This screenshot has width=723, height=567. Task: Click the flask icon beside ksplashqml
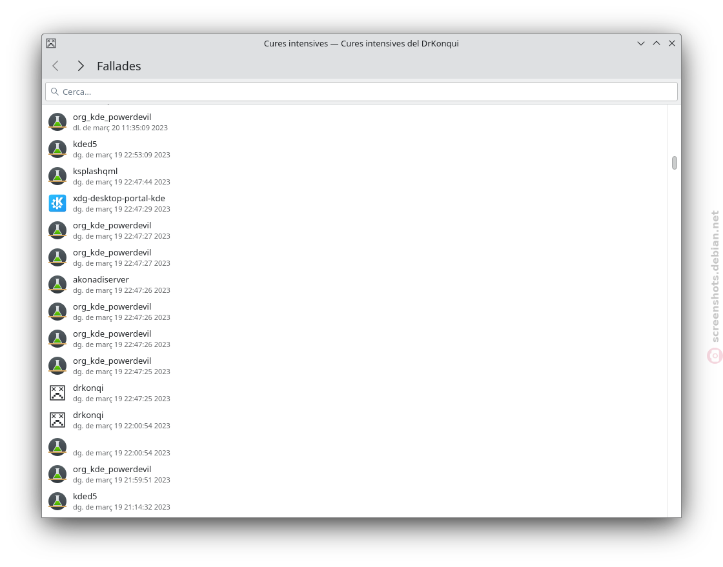click(57, 176)
